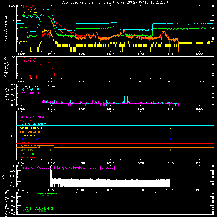Click the 19:00 tick label under the flags panel

pyautogui.click(x=199, y=163)
